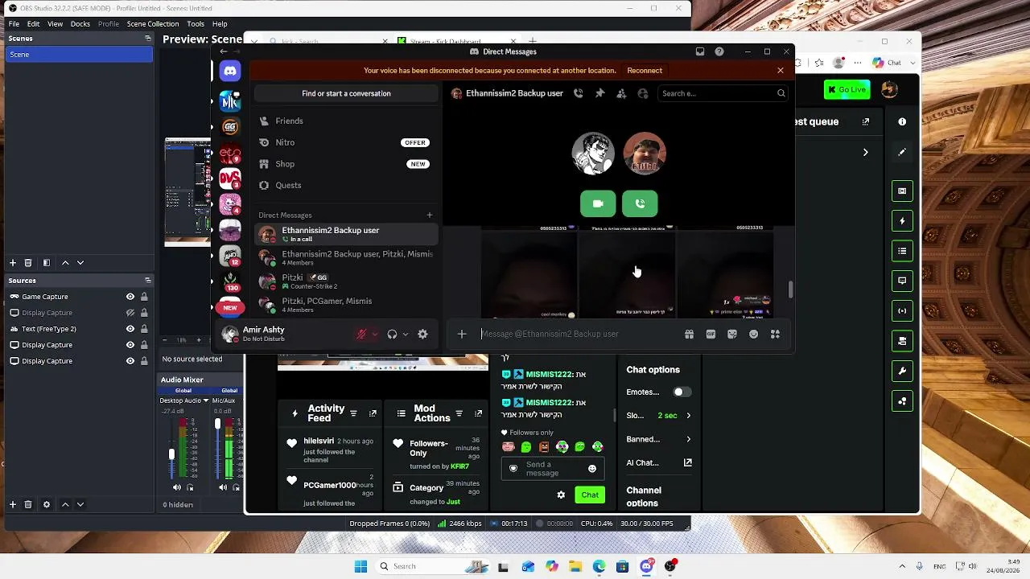Open microphone input options dropdown in Discord
The image size is (1030, 579).
(x=375, y=335)
